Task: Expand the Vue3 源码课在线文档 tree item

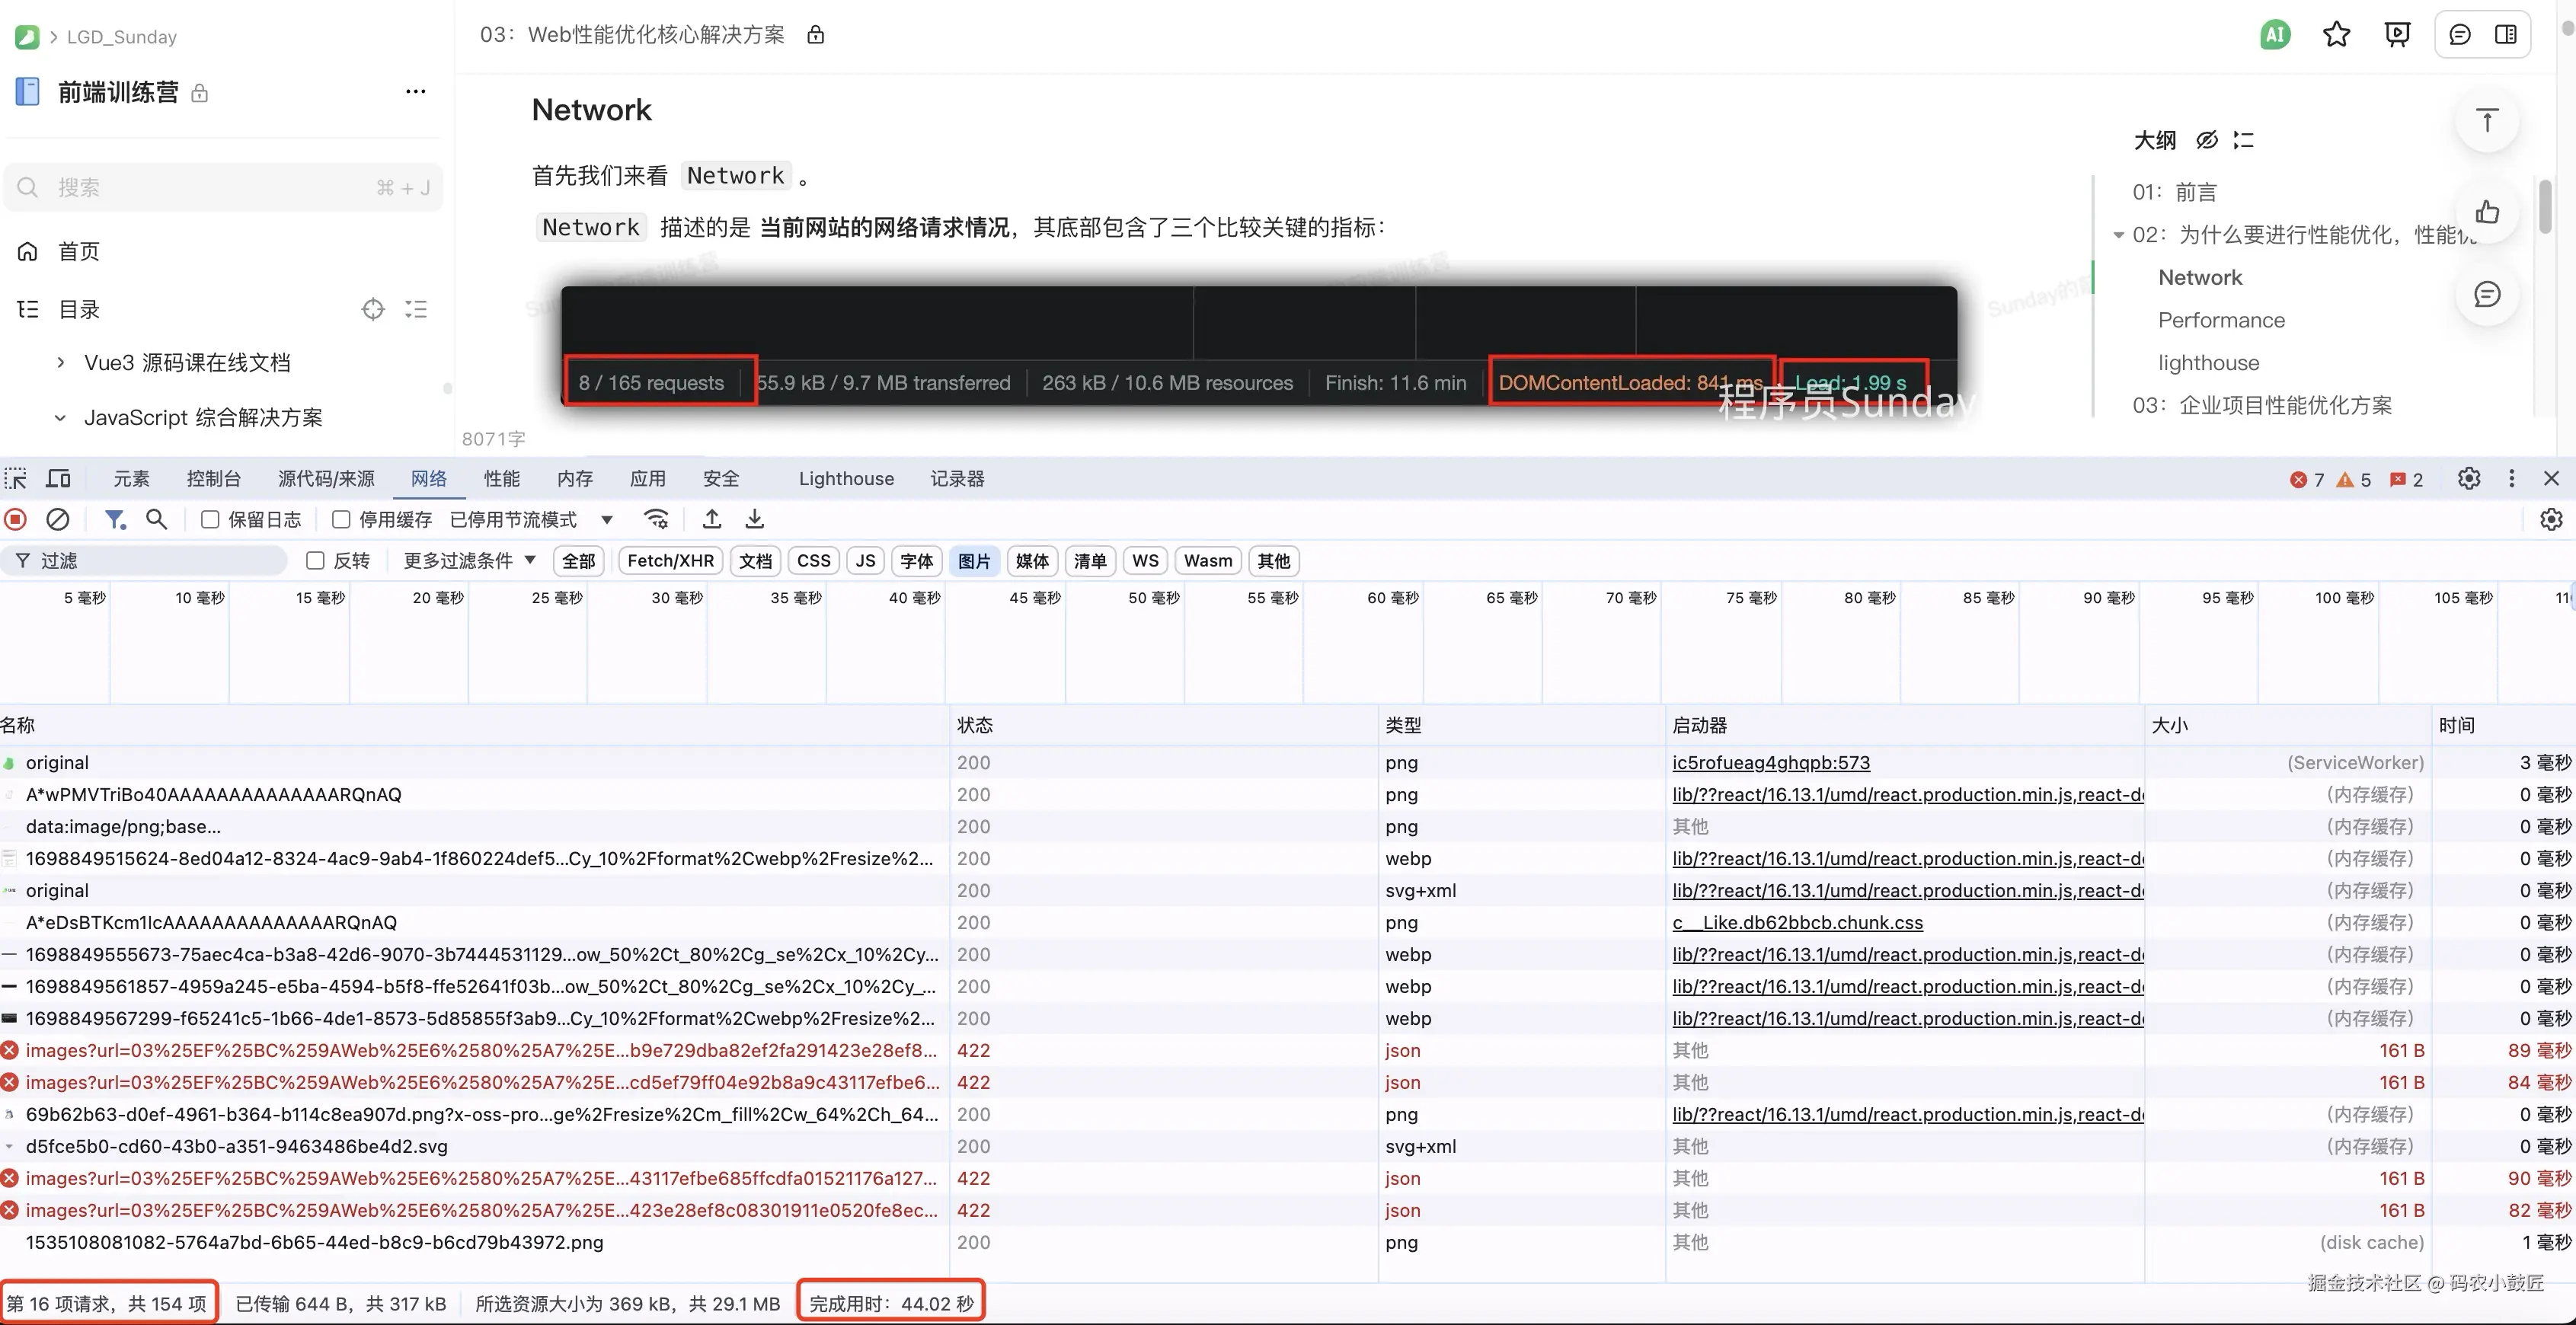Action: click(60, 362)
